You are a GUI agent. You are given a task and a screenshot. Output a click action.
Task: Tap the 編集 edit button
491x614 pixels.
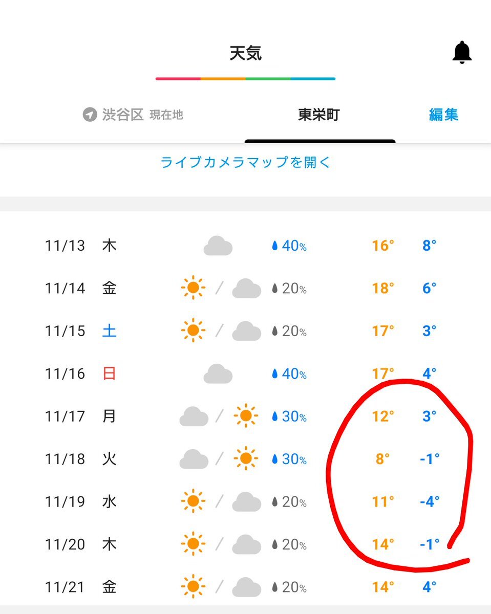443,115
